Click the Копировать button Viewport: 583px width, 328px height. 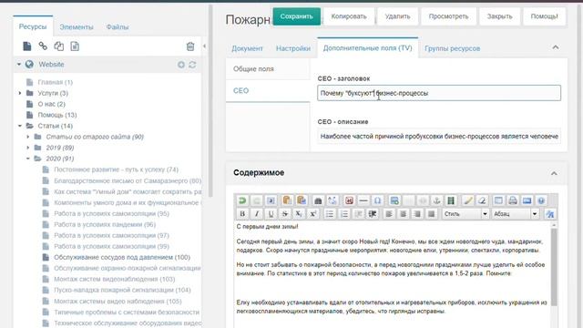pyautogui.click(x=349, y=16)
